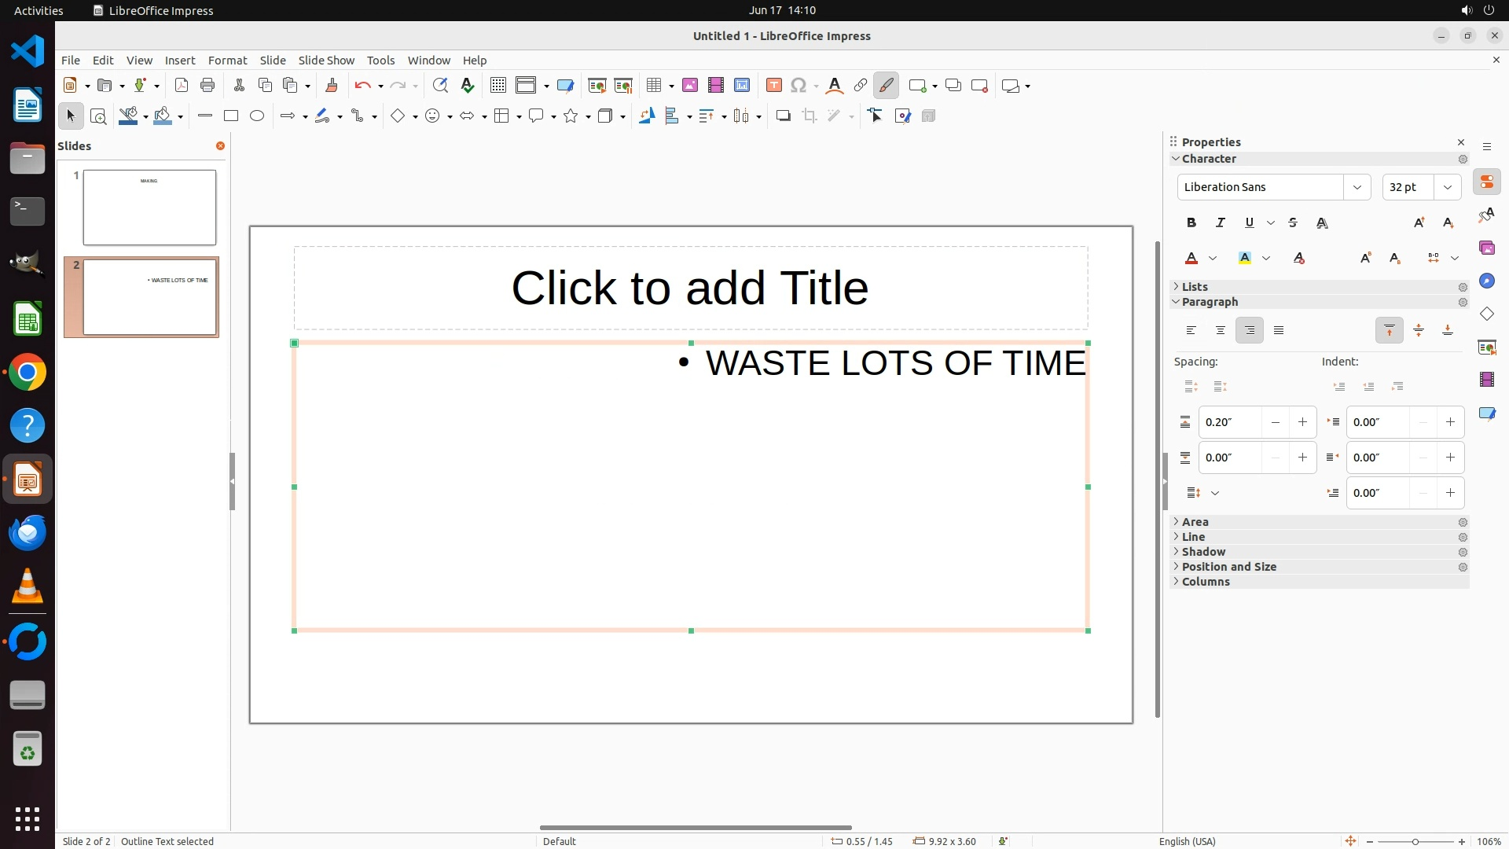Expand the Area section
1509x849 pixels.
tap(1195, 522)
